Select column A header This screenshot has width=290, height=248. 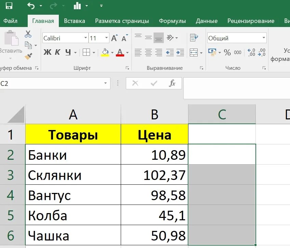(x=73, y=114)
